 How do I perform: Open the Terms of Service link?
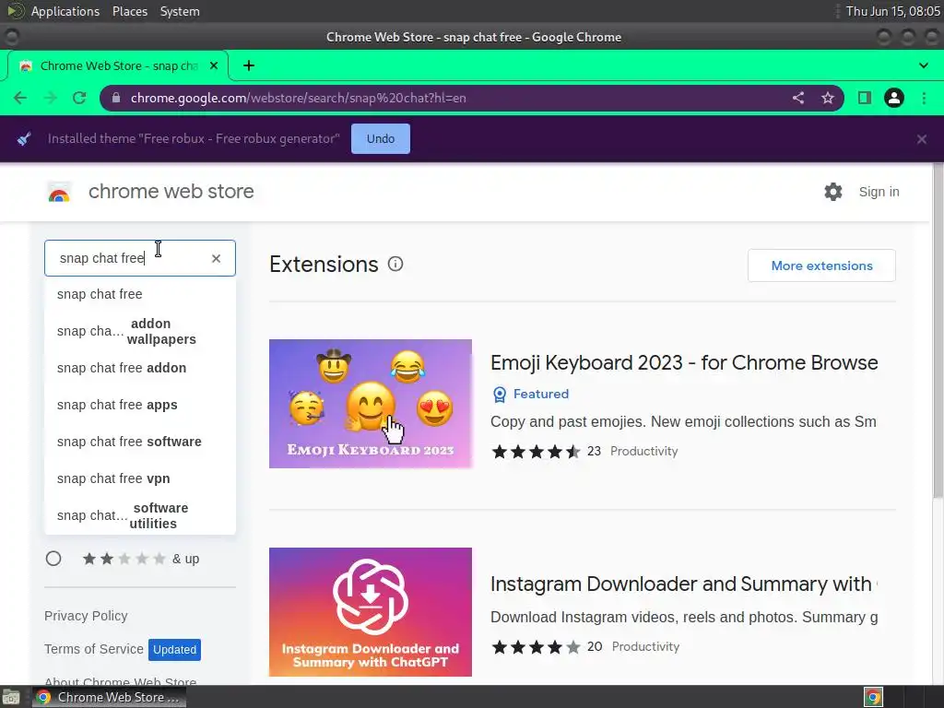click(x=94, y=649)
